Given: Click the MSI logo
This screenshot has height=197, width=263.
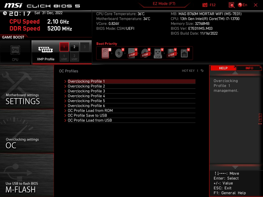Looking at the screenshot, I should [13, 5].
